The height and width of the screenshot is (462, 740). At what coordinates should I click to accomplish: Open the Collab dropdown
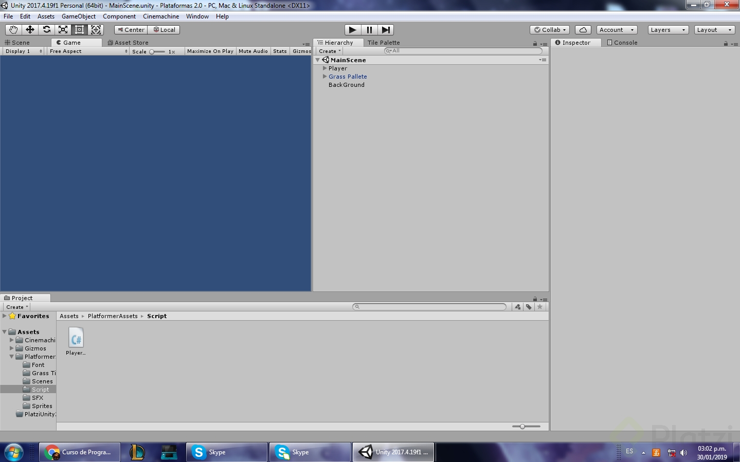(x=550, y=30)
